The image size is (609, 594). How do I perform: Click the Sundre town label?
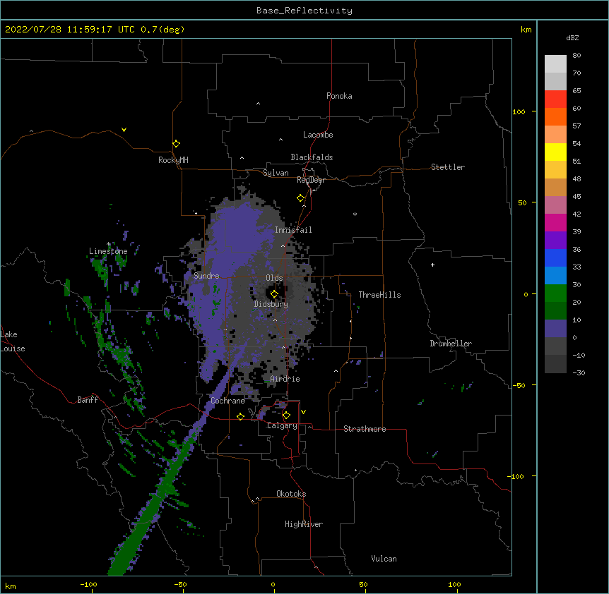206,276
